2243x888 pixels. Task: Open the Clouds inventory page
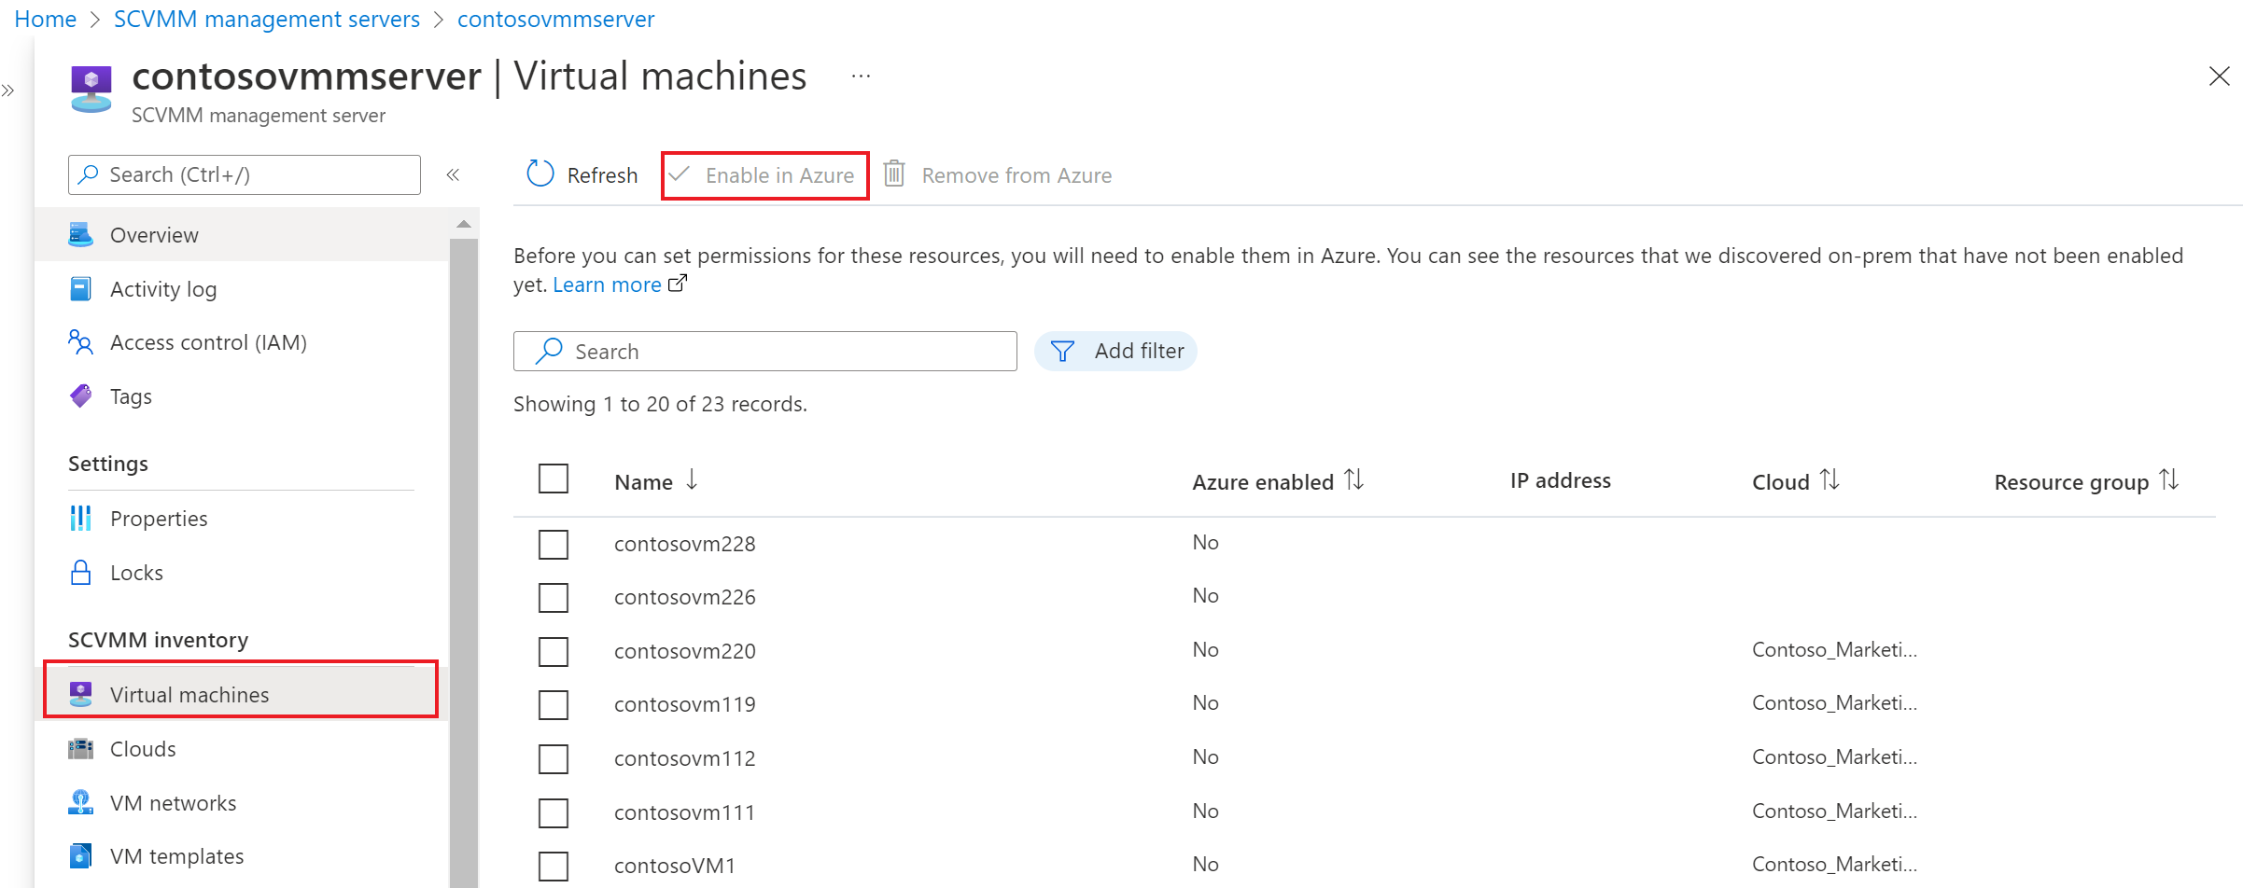(x=142, y=748)
